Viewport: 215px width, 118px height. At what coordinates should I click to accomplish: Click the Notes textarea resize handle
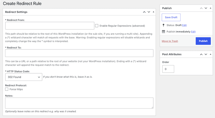tap(152, 108)
